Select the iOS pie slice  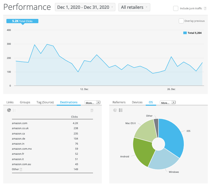coord(173,137)
